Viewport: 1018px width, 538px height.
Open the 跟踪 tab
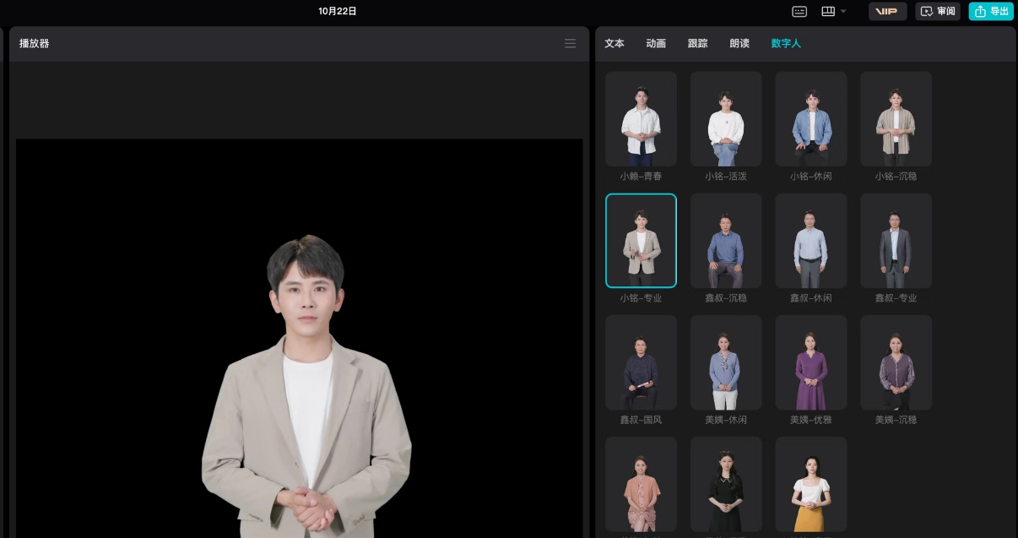(x=698, y=43)
